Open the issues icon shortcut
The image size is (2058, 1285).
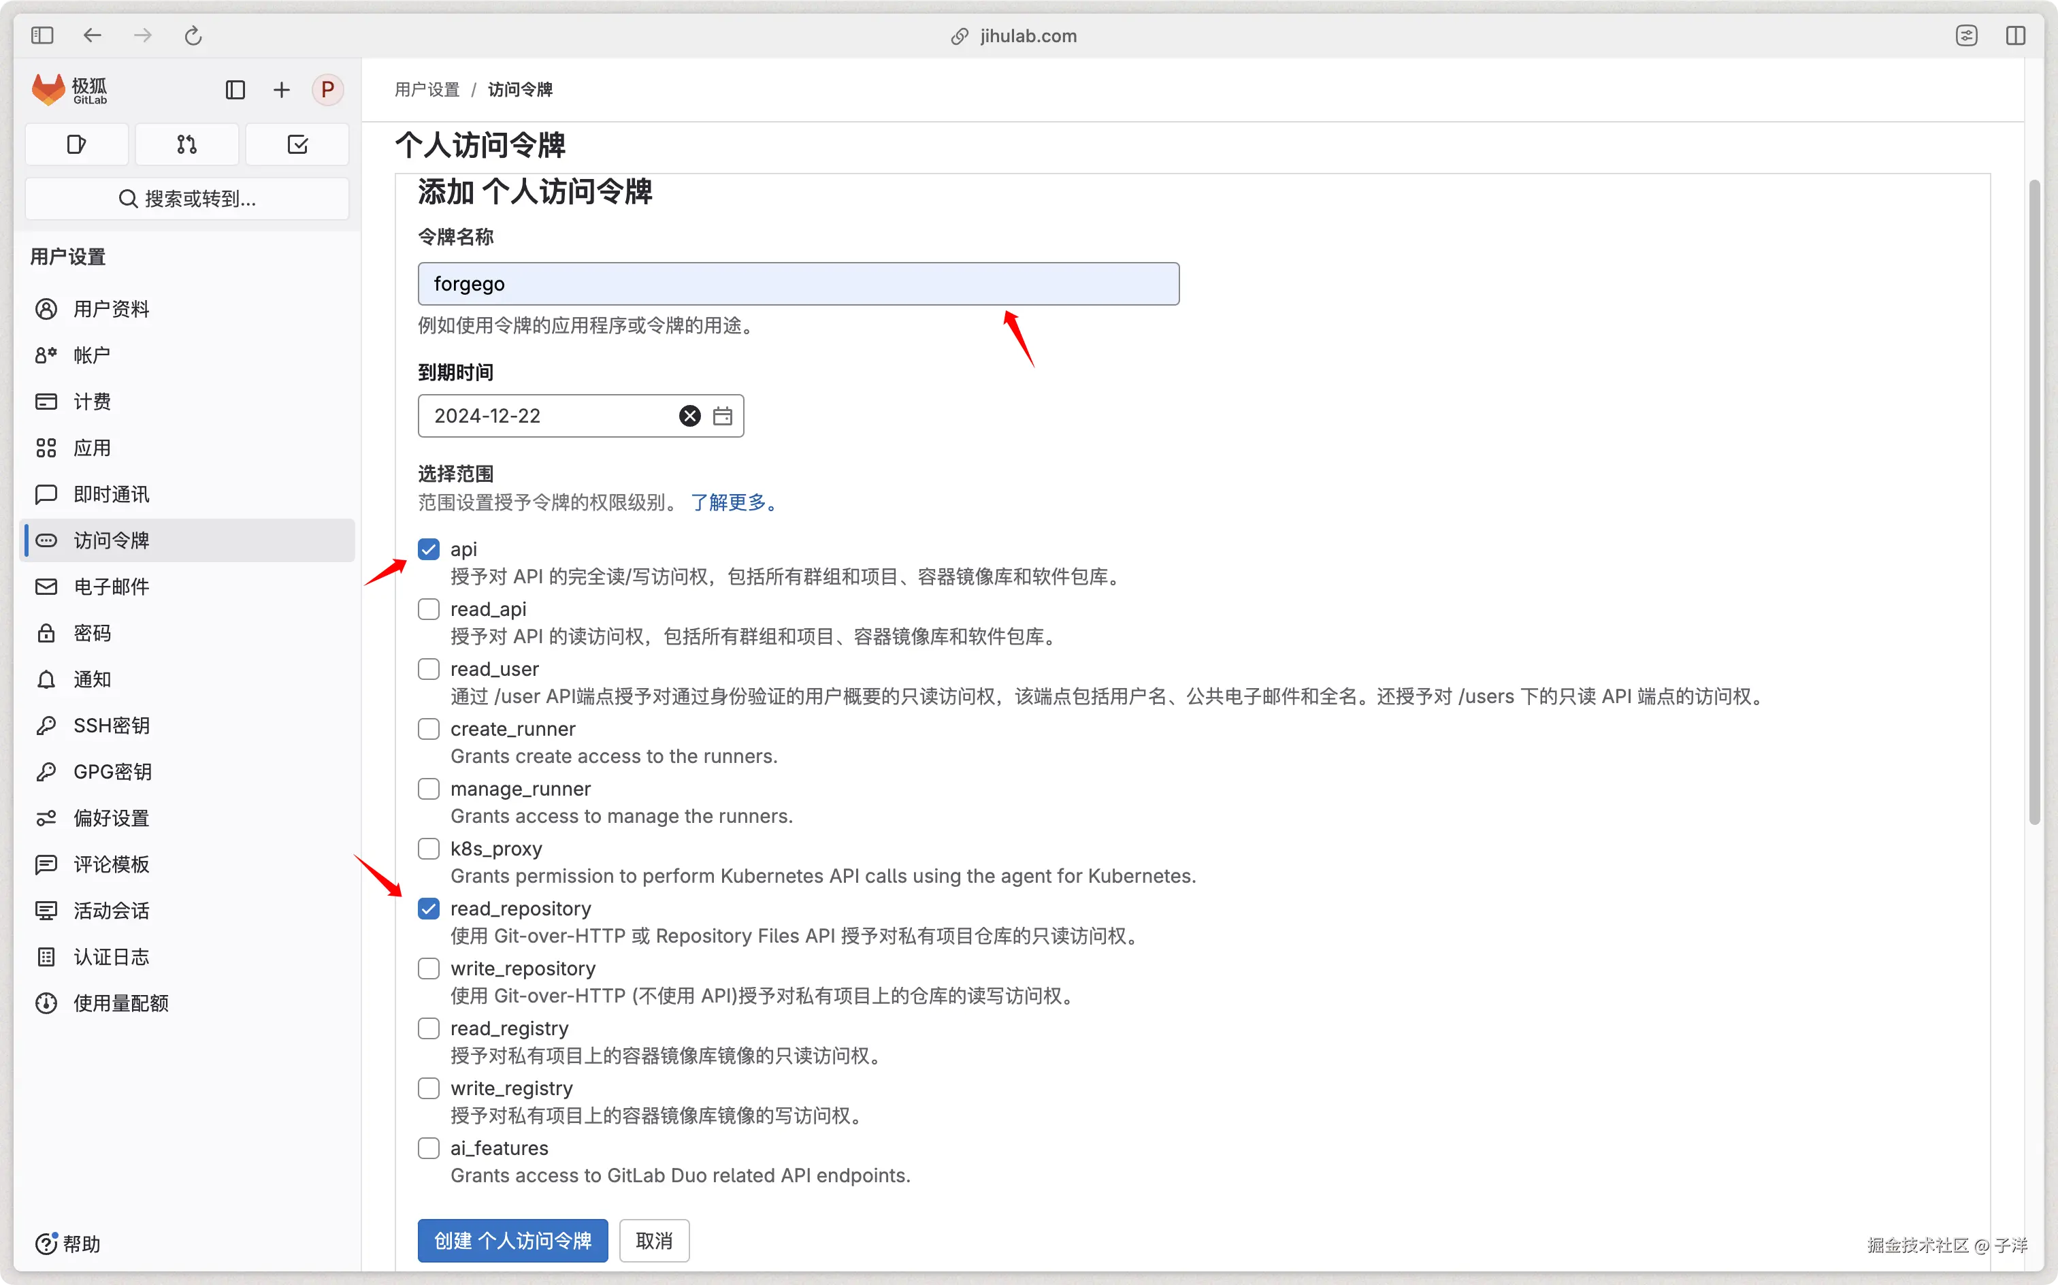pos(76,144)
